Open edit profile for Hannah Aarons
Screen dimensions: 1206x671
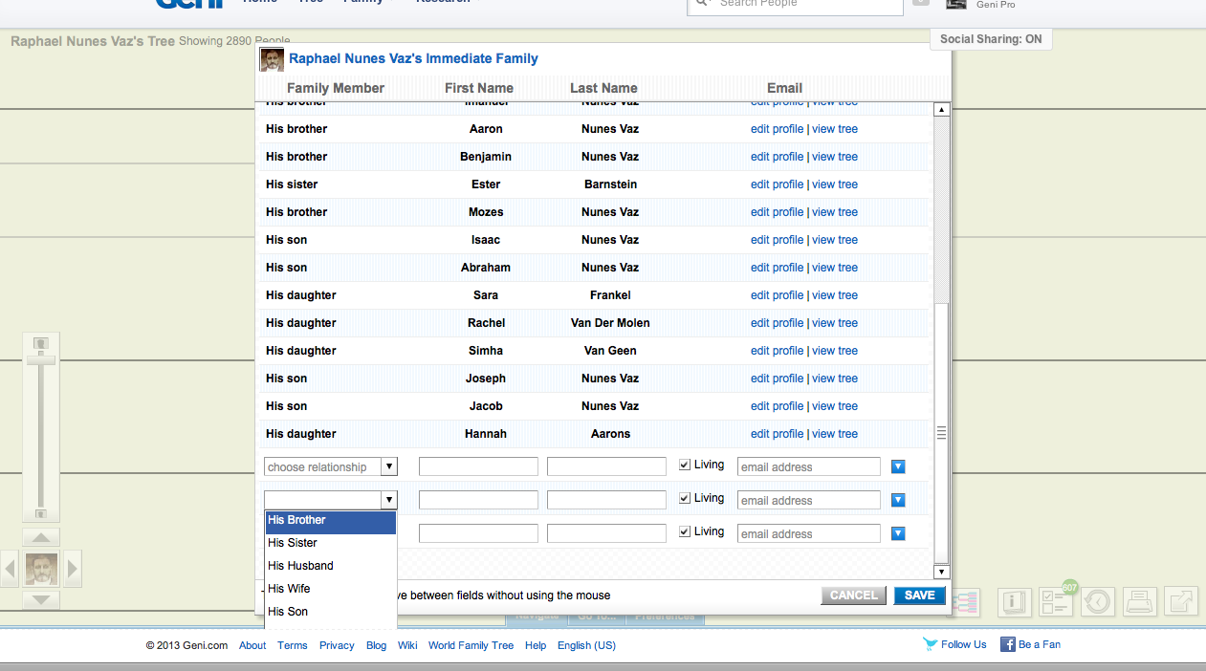click(x=777, y=433)
